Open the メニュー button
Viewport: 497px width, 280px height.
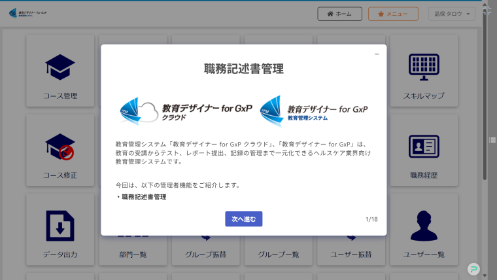393,14
